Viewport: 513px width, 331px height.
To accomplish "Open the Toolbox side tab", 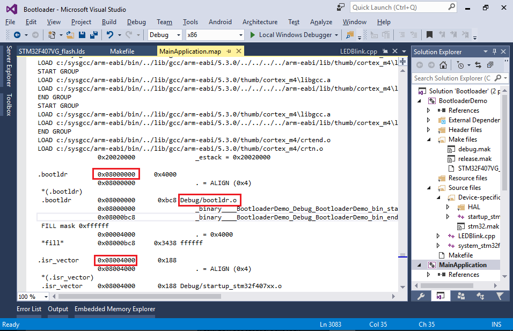I will pyautogui.click(x=9, y=105).
